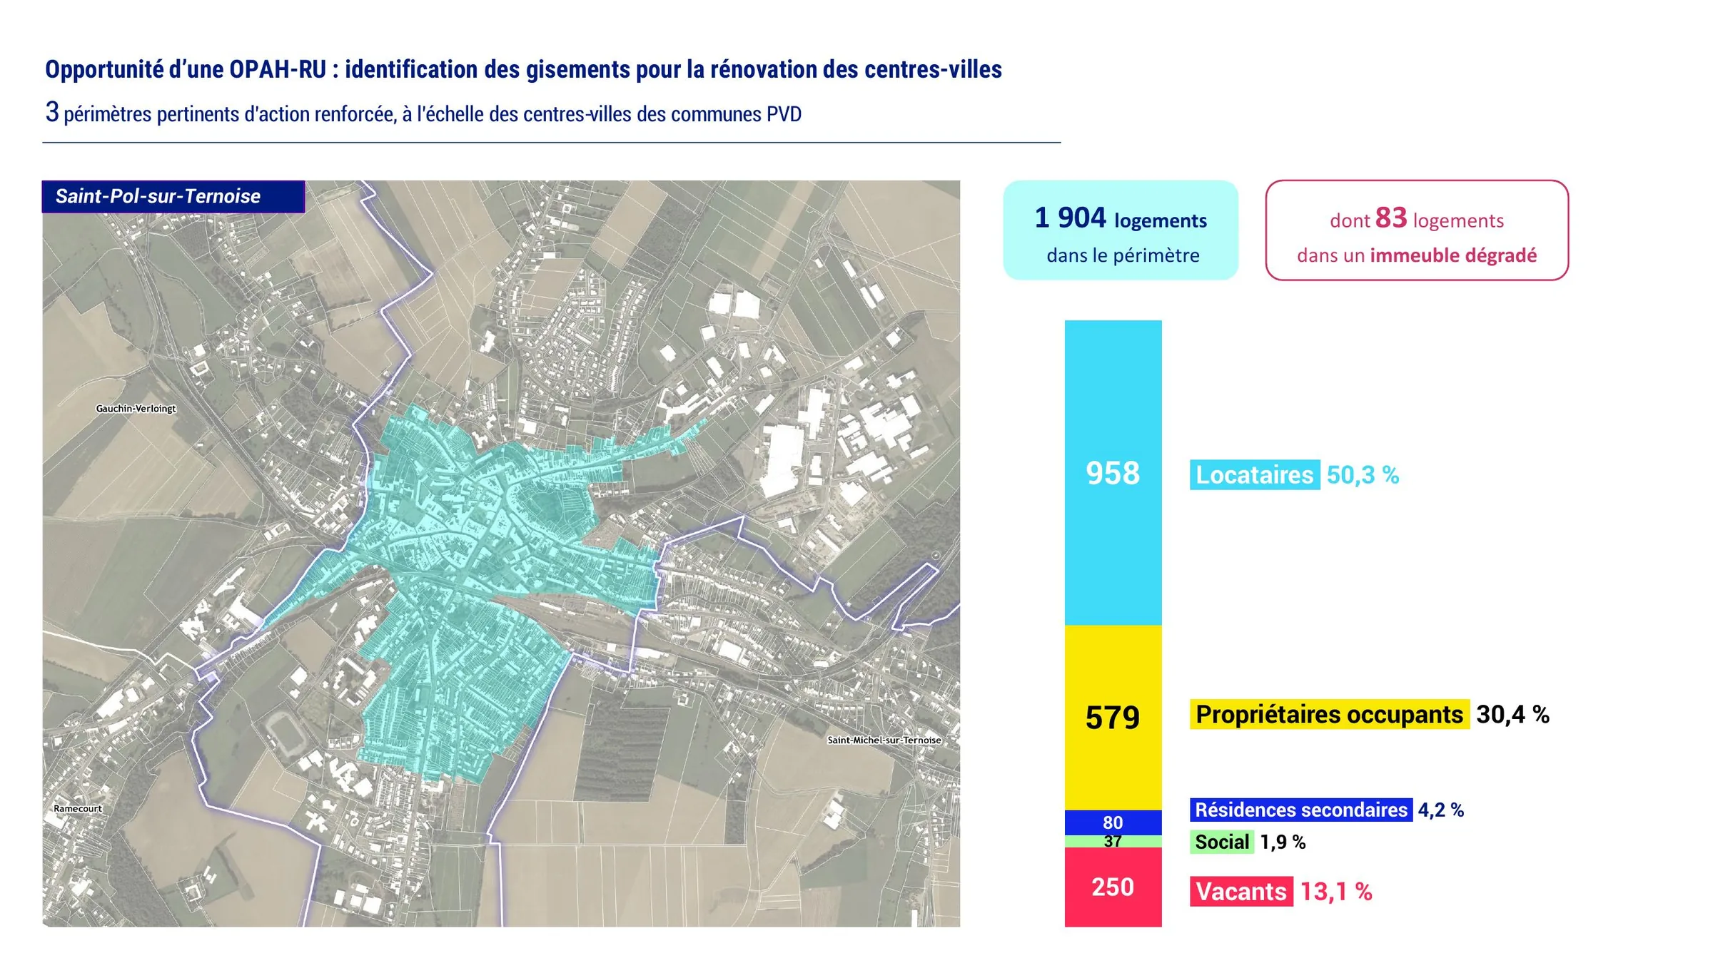Click the '4,2 %' percentage value
Viewport: 1713px width, 963px height.
tap(1441, 810)
